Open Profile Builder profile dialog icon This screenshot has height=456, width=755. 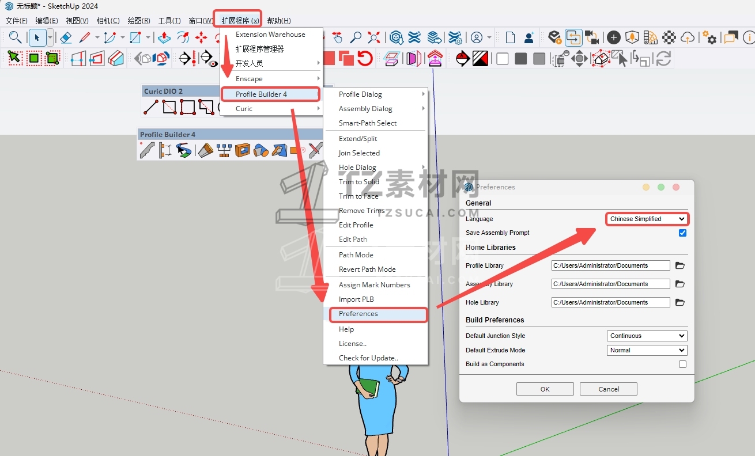click(x=147, y=150)
